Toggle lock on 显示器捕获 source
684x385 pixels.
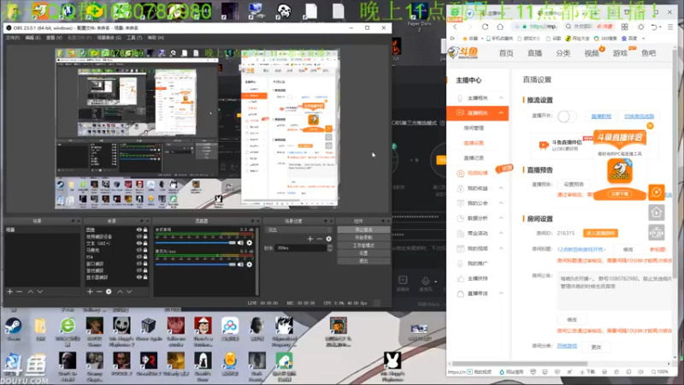click(145, 277)
